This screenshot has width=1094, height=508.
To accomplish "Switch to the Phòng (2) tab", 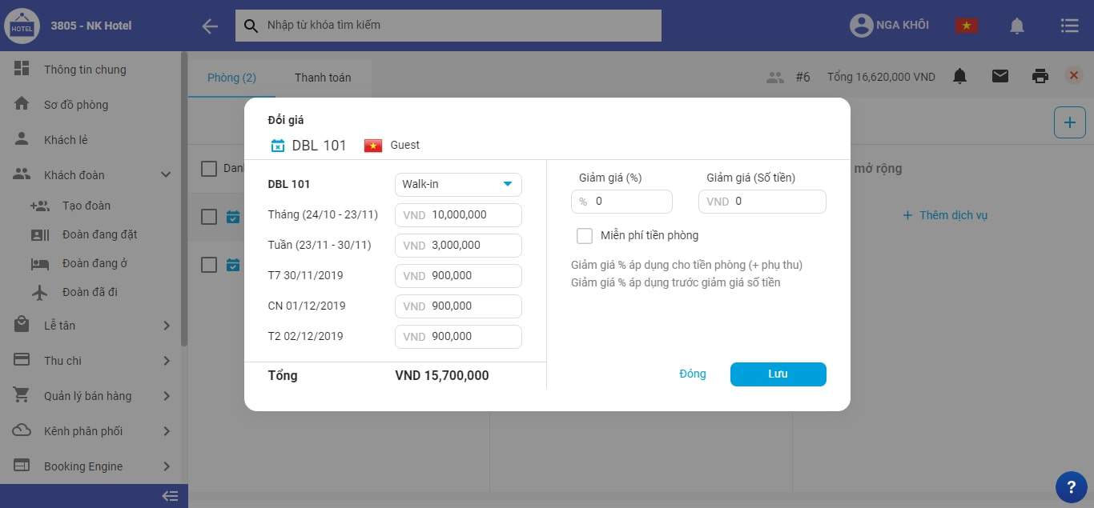I will pos(231,78).
